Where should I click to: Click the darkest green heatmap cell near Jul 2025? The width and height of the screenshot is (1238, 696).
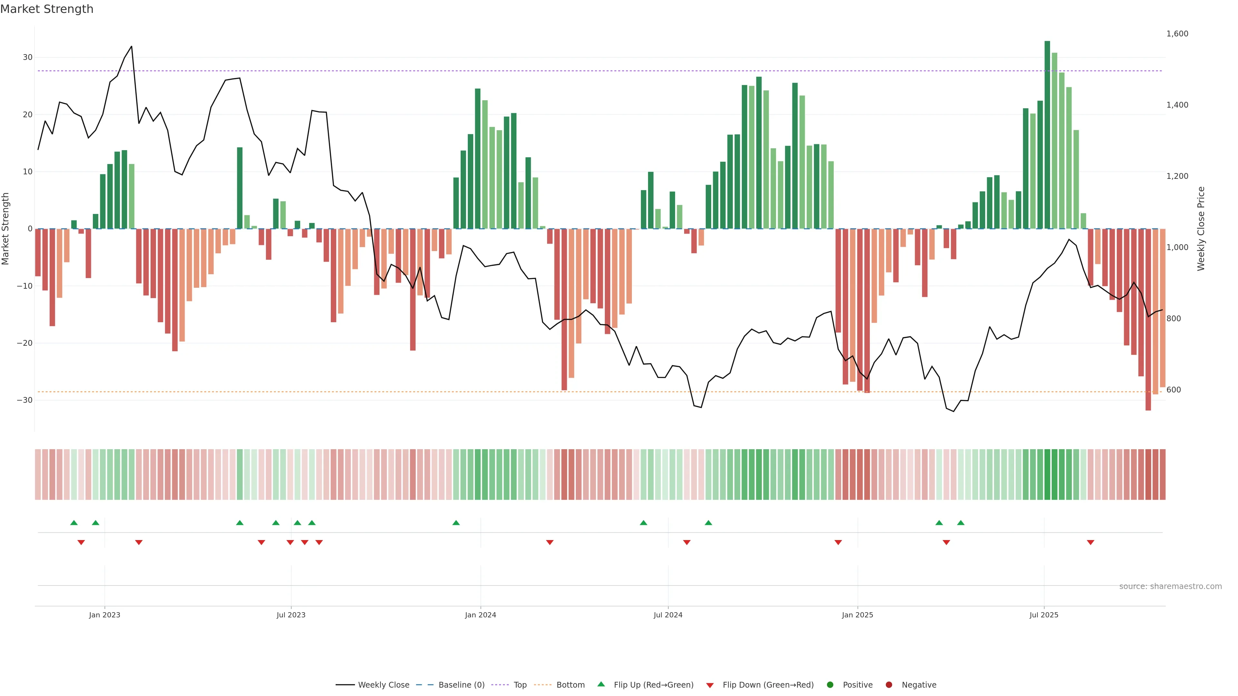(x=1047, y=475)
